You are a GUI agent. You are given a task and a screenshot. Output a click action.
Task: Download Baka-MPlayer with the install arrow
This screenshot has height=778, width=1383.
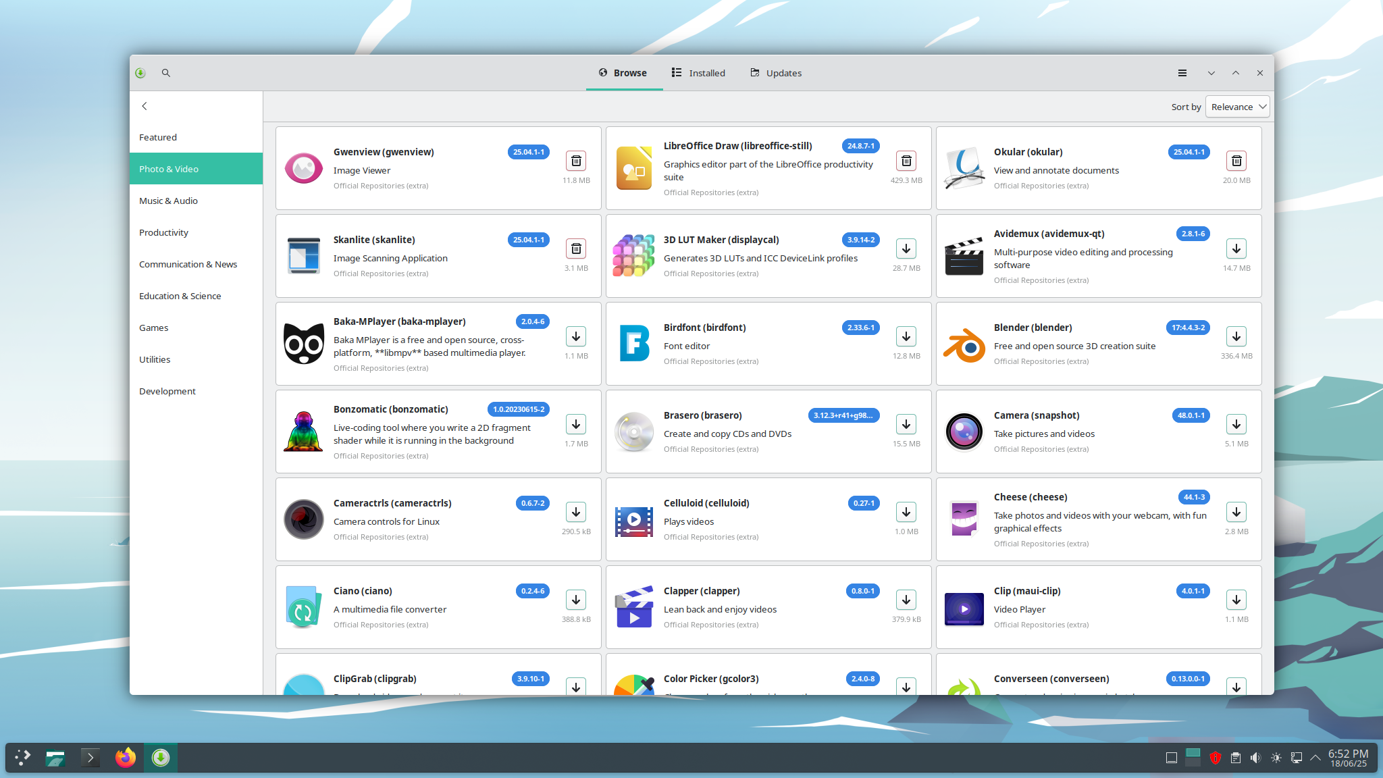(576, 336)
